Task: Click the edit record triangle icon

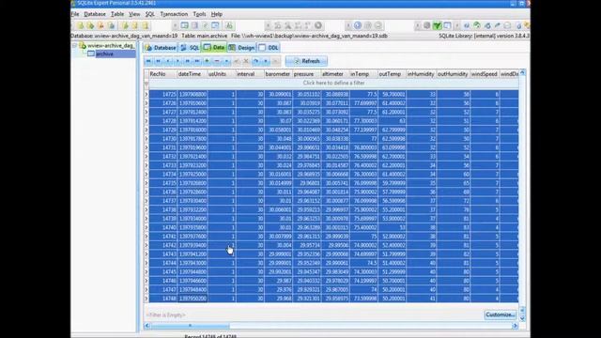Action: [226, 61]
